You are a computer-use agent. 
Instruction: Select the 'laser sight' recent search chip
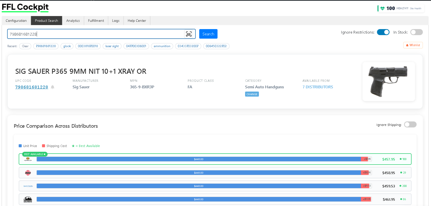tap(112, 46)
